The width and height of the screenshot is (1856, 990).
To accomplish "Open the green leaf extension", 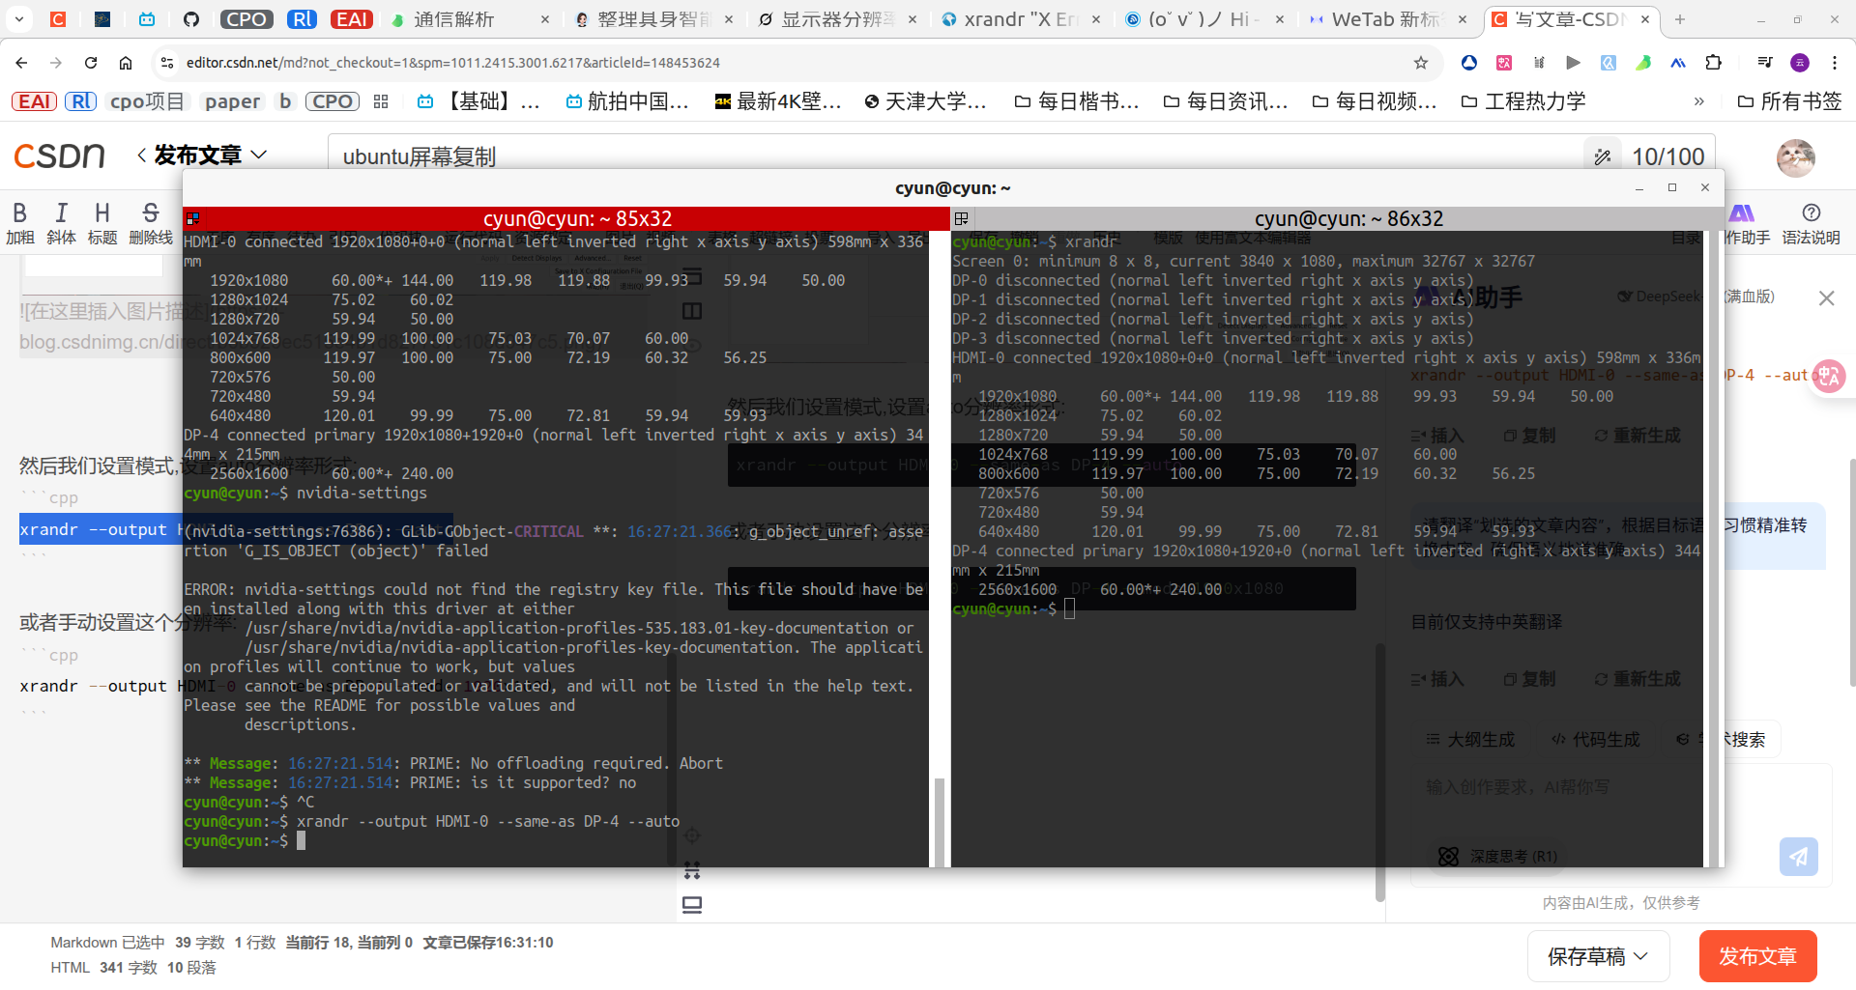I will 1643,63.
